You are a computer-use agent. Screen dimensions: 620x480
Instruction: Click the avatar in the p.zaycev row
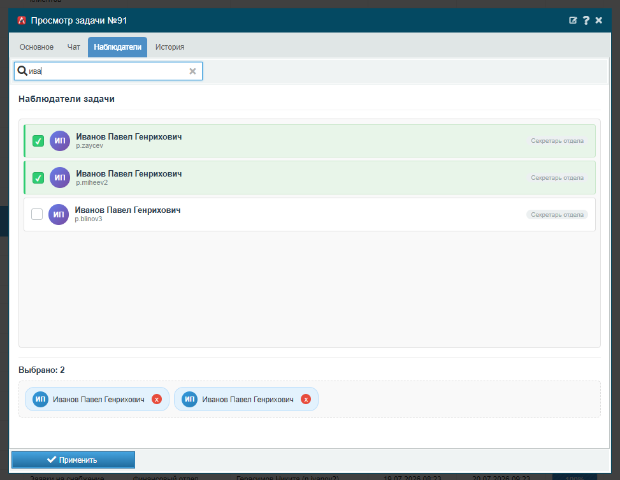(60, 141)
